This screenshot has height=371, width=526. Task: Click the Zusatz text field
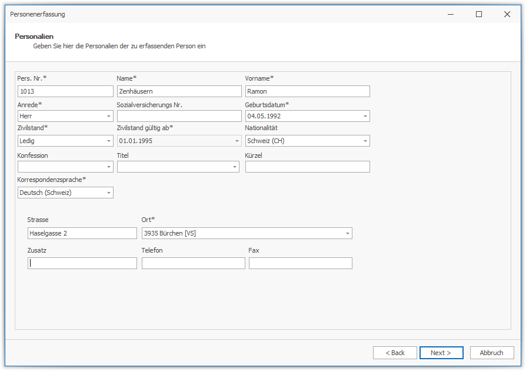pos(82,264)
